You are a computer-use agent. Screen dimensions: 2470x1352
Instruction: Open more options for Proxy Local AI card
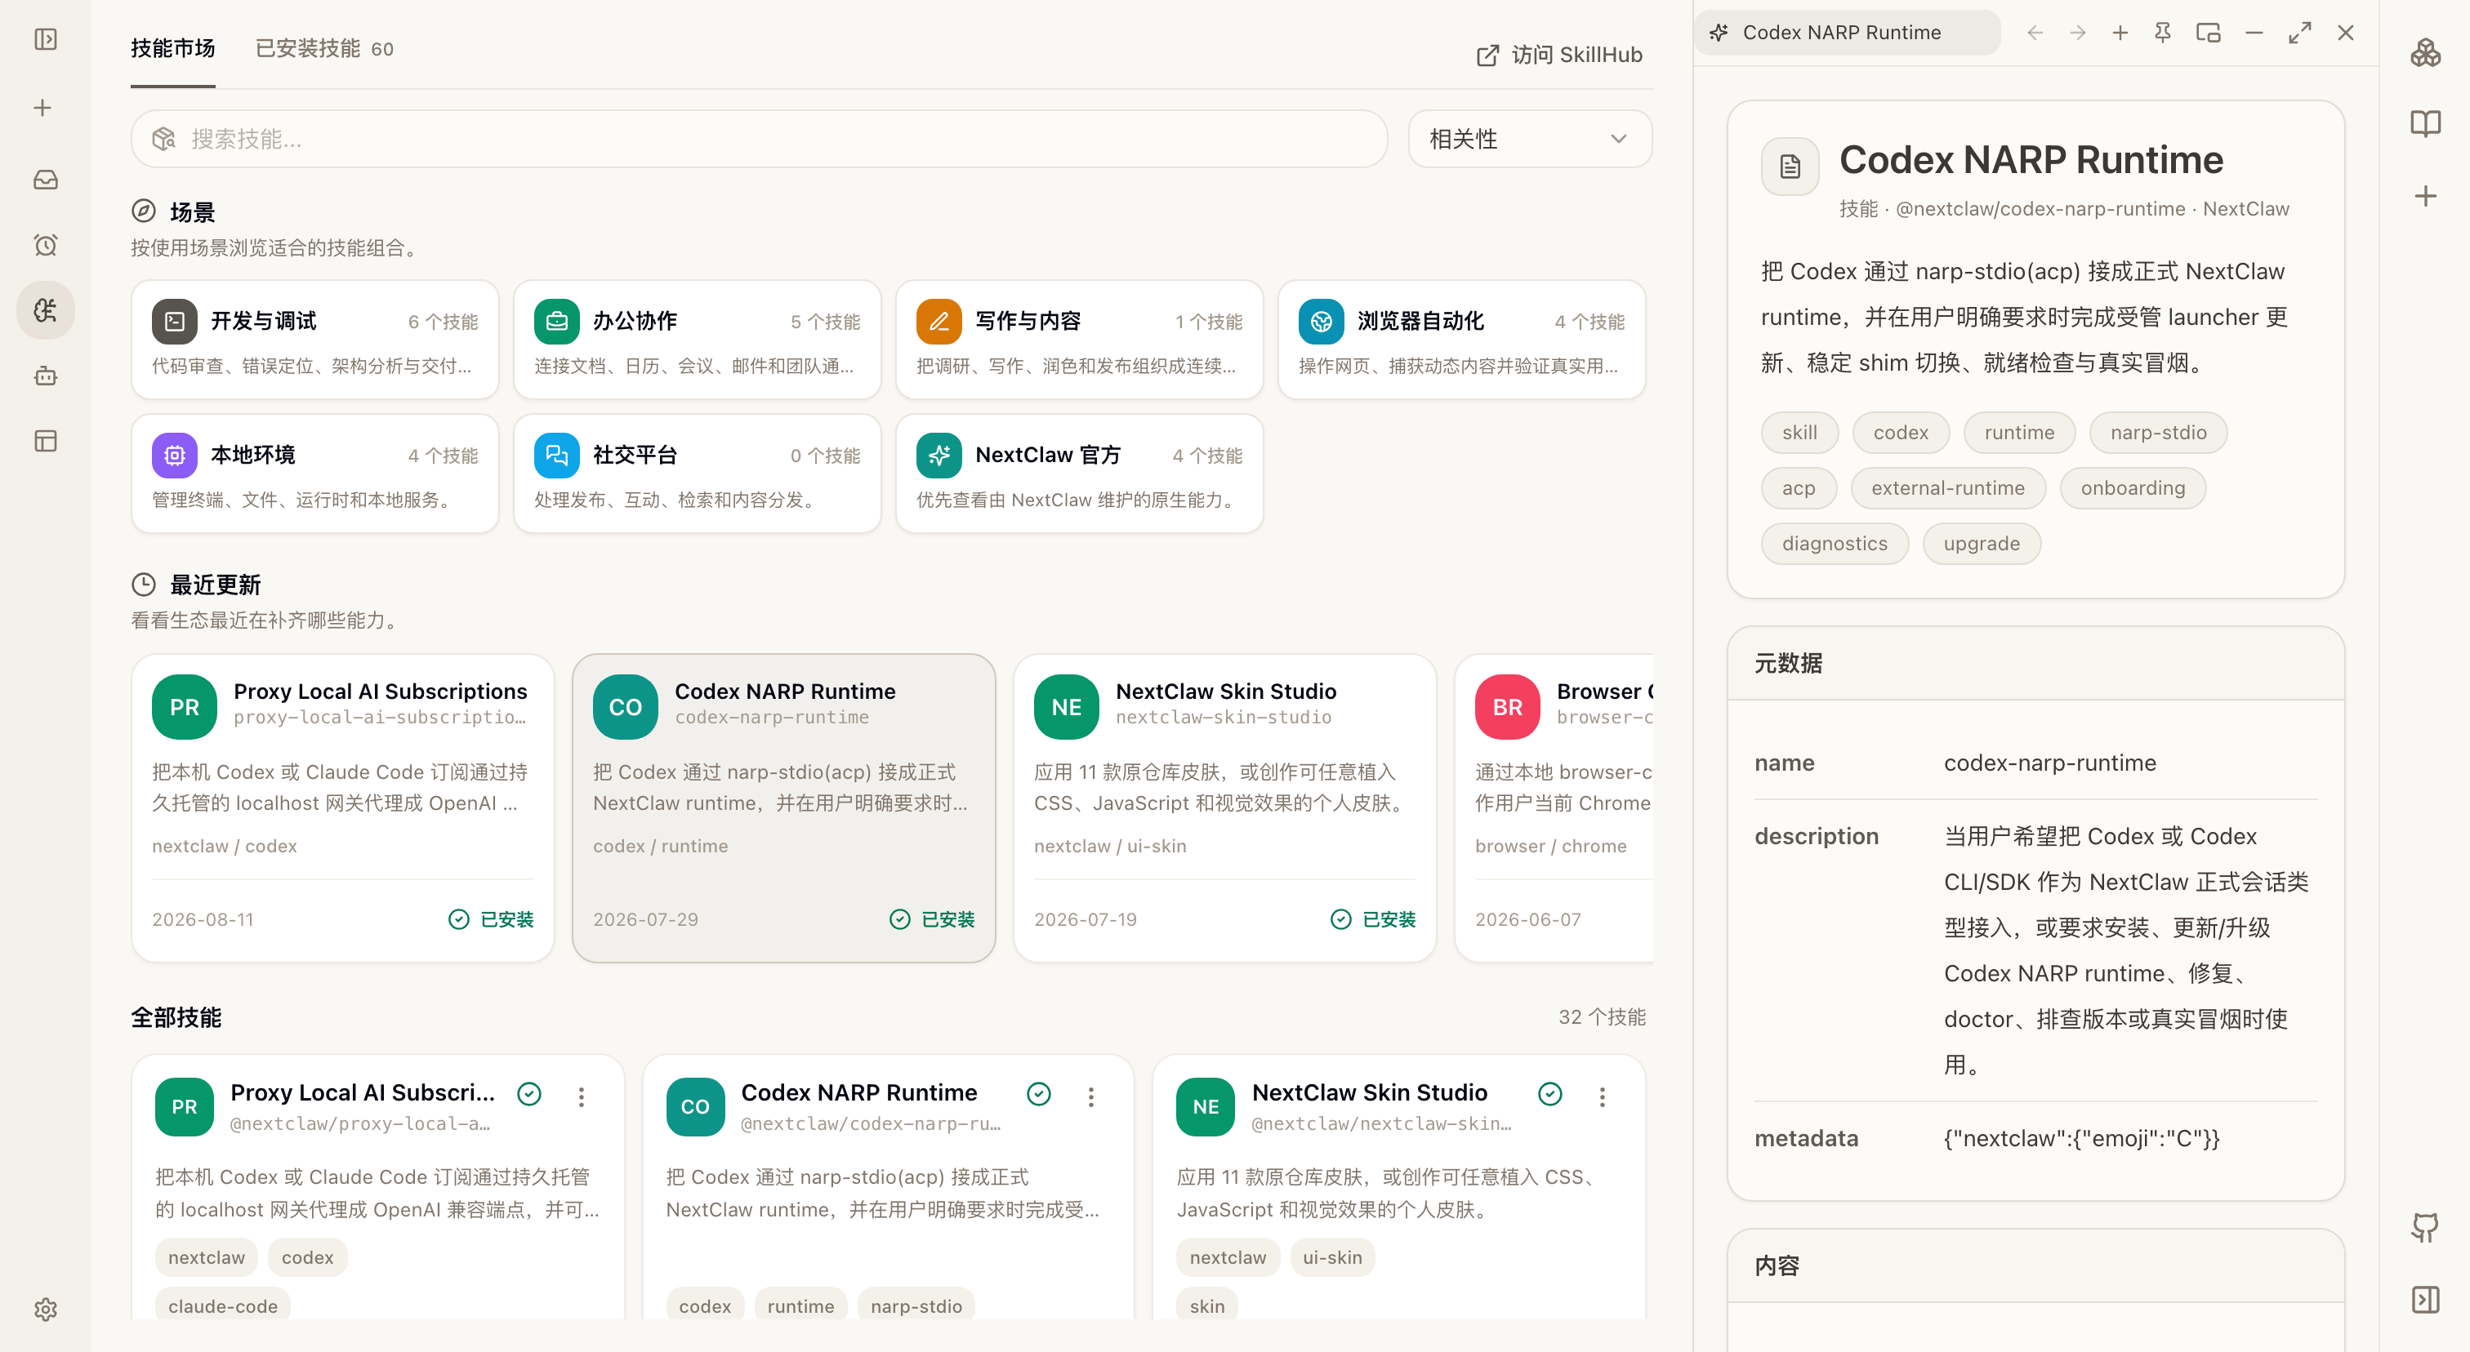(581, 1096)
